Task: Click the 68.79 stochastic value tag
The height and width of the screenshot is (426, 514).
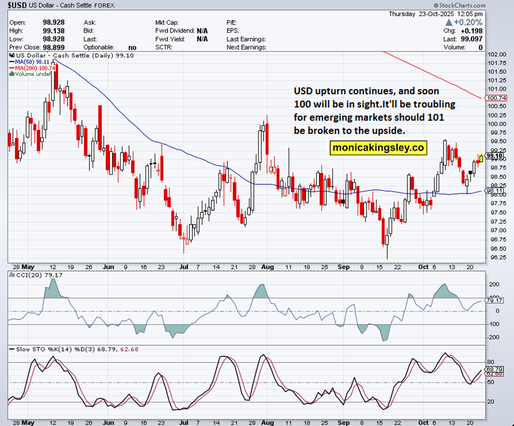Action: pyautogui.click(x=494, y=369)
